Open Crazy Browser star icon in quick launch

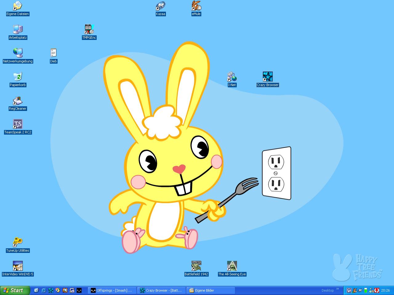click(x=50, y=290)
